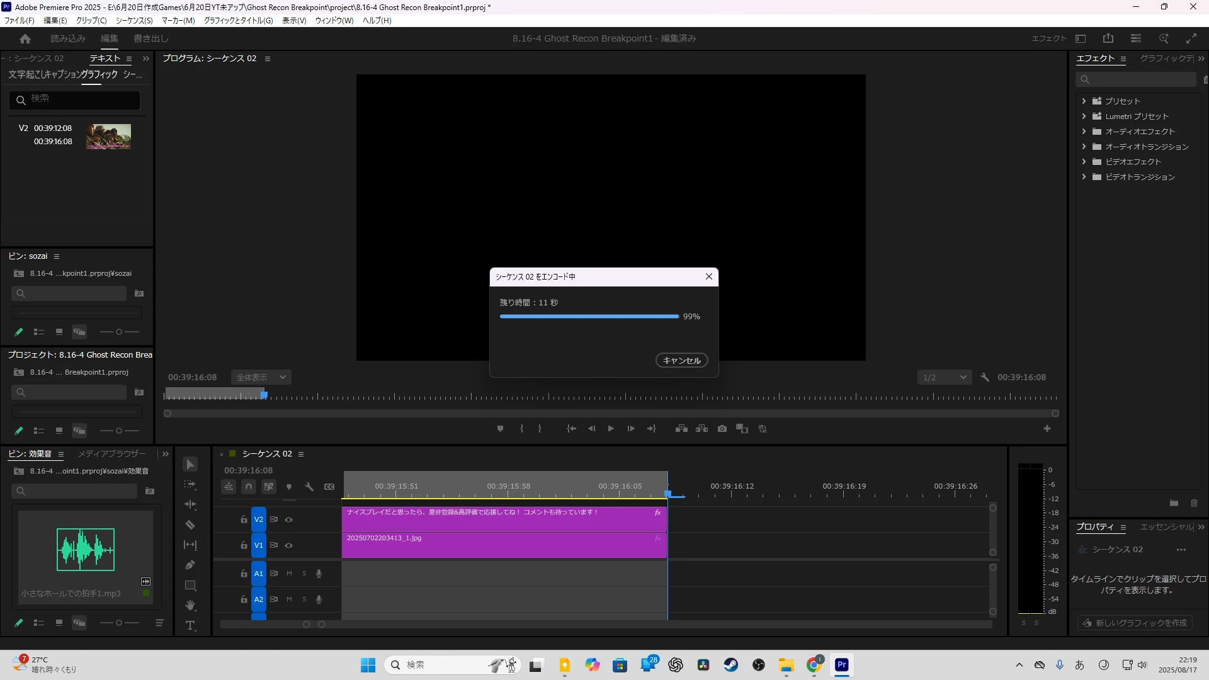This screenshot has width=1209, height=680.
Task: Mute audio track A1
Action: tap(290, 574)
